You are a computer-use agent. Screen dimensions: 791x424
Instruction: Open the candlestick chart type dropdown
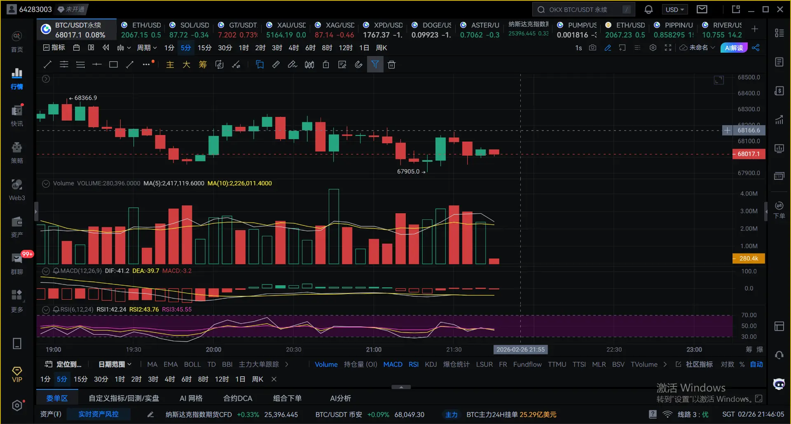[124, 48]
